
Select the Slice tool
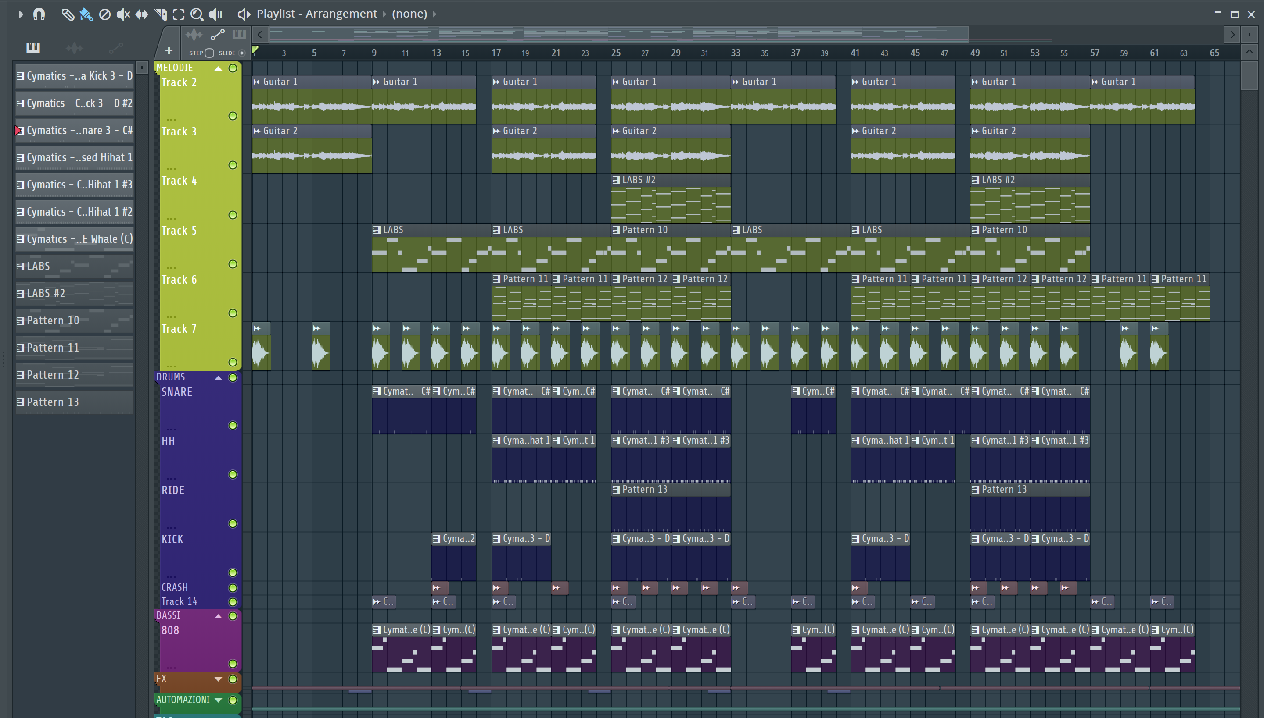click(x=161, y=14)
